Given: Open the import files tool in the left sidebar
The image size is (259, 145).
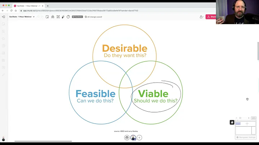Looking at the screenshot, I should (x=4, y=67).
